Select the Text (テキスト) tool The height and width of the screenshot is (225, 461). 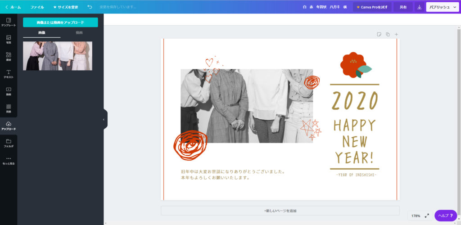pyautogui.click(x=9, y=74)
